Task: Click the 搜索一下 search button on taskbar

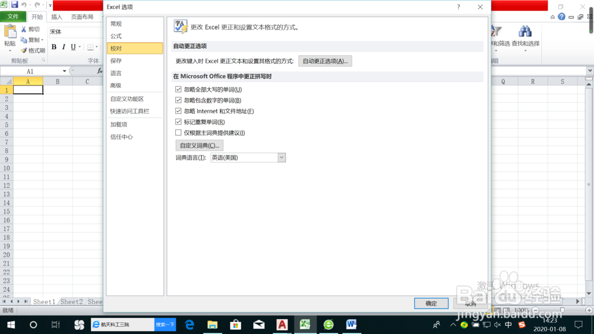Action: (x=165, y=325)
